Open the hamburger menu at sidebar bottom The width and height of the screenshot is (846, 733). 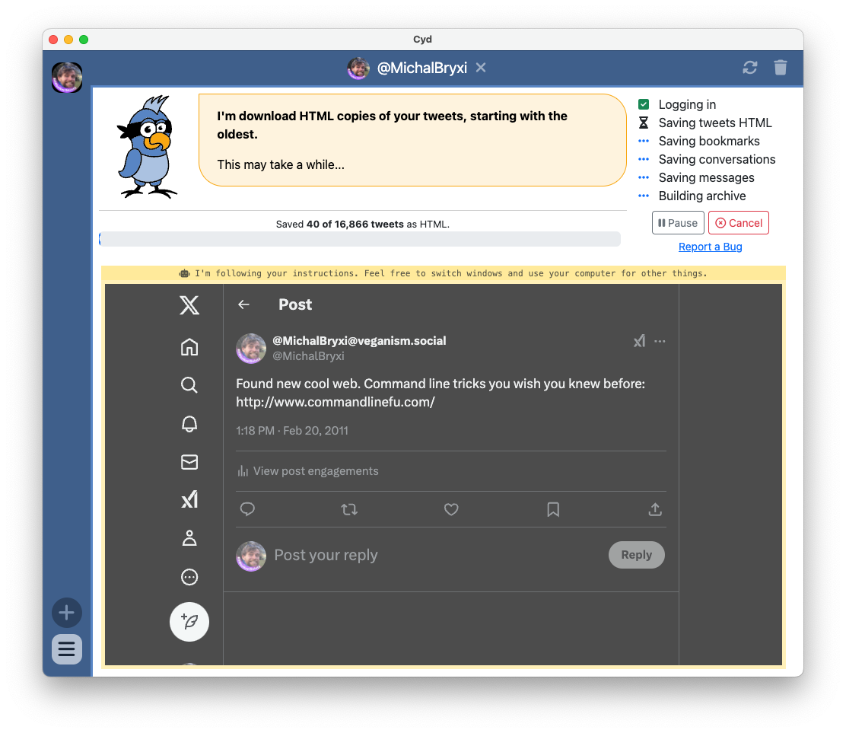click(x=67, y=649)
